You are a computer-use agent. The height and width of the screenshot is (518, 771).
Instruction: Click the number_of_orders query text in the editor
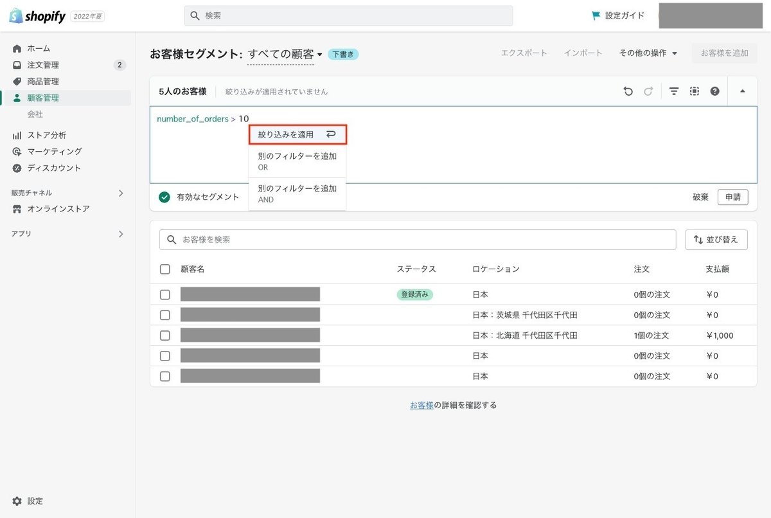click(x=192, y=119)
